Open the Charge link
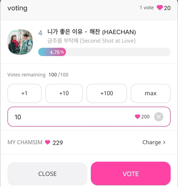The image size is (178, 187). tap(154, 142)
